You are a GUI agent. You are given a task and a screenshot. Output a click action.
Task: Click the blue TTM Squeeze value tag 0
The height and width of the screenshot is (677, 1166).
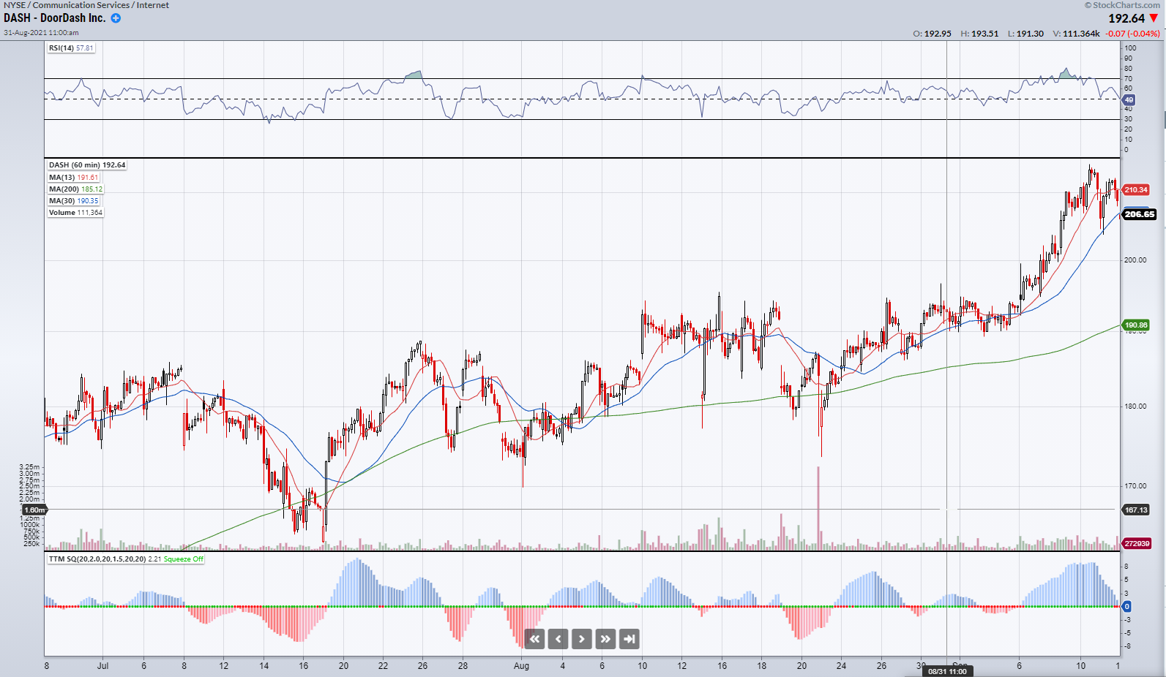tap(1126, 607)
